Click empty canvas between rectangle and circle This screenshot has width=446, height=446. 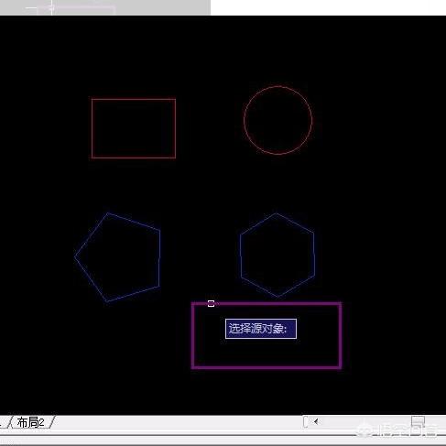[209, 125]
